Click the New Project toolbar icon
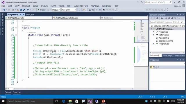 (x=13, y=10)
